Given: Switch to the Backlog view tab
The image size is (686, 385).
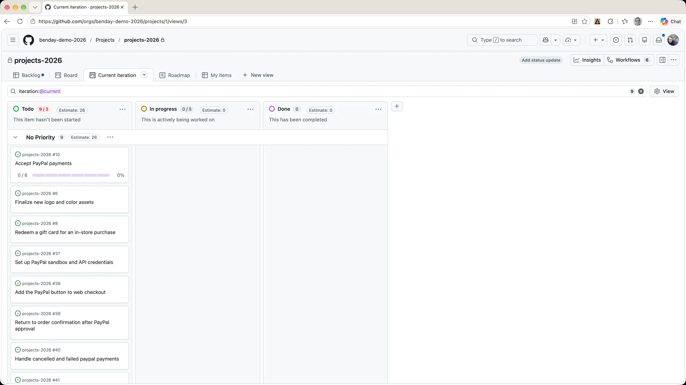Looking at the screenshot, I should [28, 75].
